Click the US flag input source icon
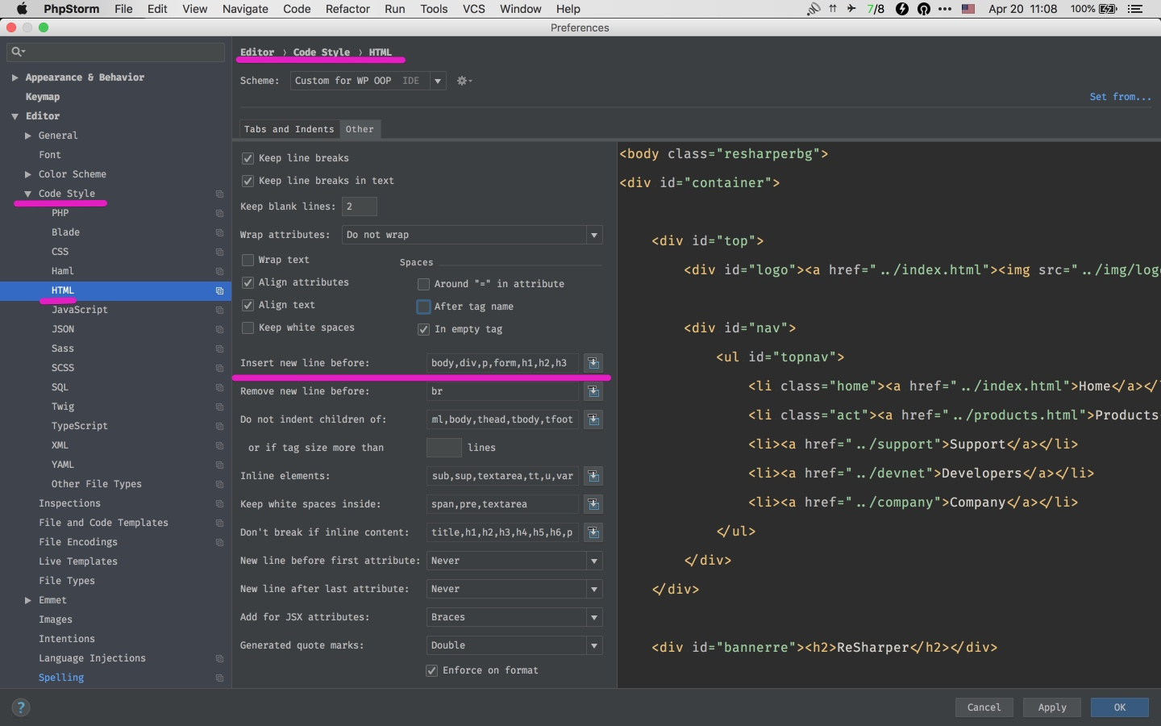Image resolution: width=1161 pixels, height=726 pixels. (968, 9)
